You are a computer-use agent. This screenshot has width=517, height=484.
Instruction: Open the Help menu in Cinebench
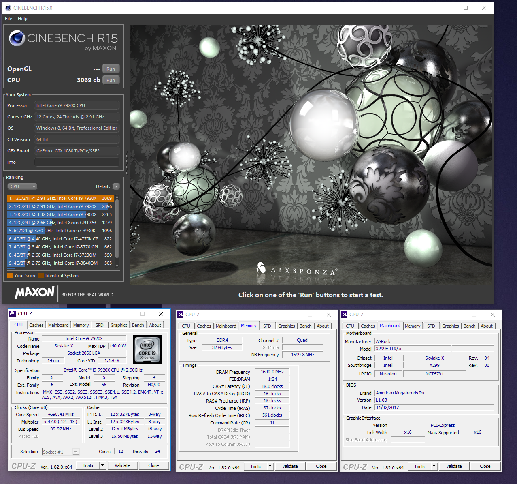(x=23, y=19)
